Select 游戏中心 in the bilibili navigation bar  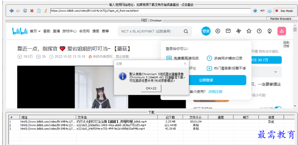click(69, 31)
